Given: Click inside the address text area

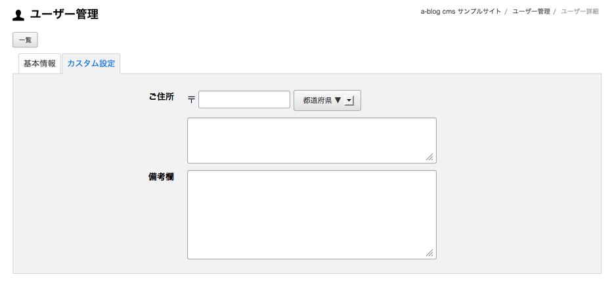Looking at the screenshot, I should 311,140.
